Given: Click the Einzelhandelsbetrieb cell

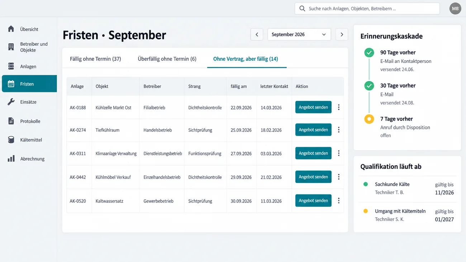Looking at the screenshot, I should click(162, 177).
